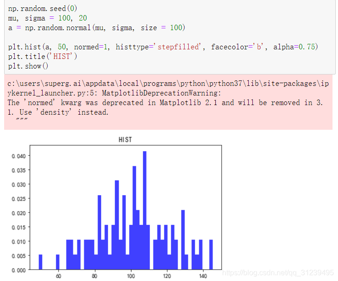Click the x-axis label 140
Screen dimensions: 338x281
203,276
